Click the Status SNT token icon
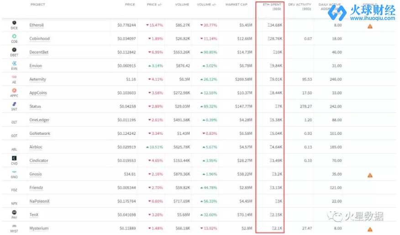Image resolution: width=400 pixels, height=235 pixels. point(14,104)
